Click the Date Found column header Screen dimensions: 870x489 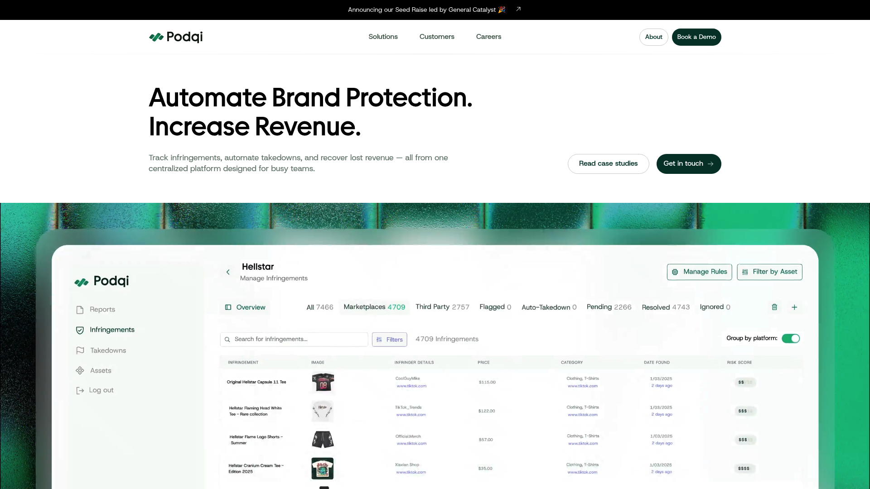pyautogui.click(x=657, y=363)
